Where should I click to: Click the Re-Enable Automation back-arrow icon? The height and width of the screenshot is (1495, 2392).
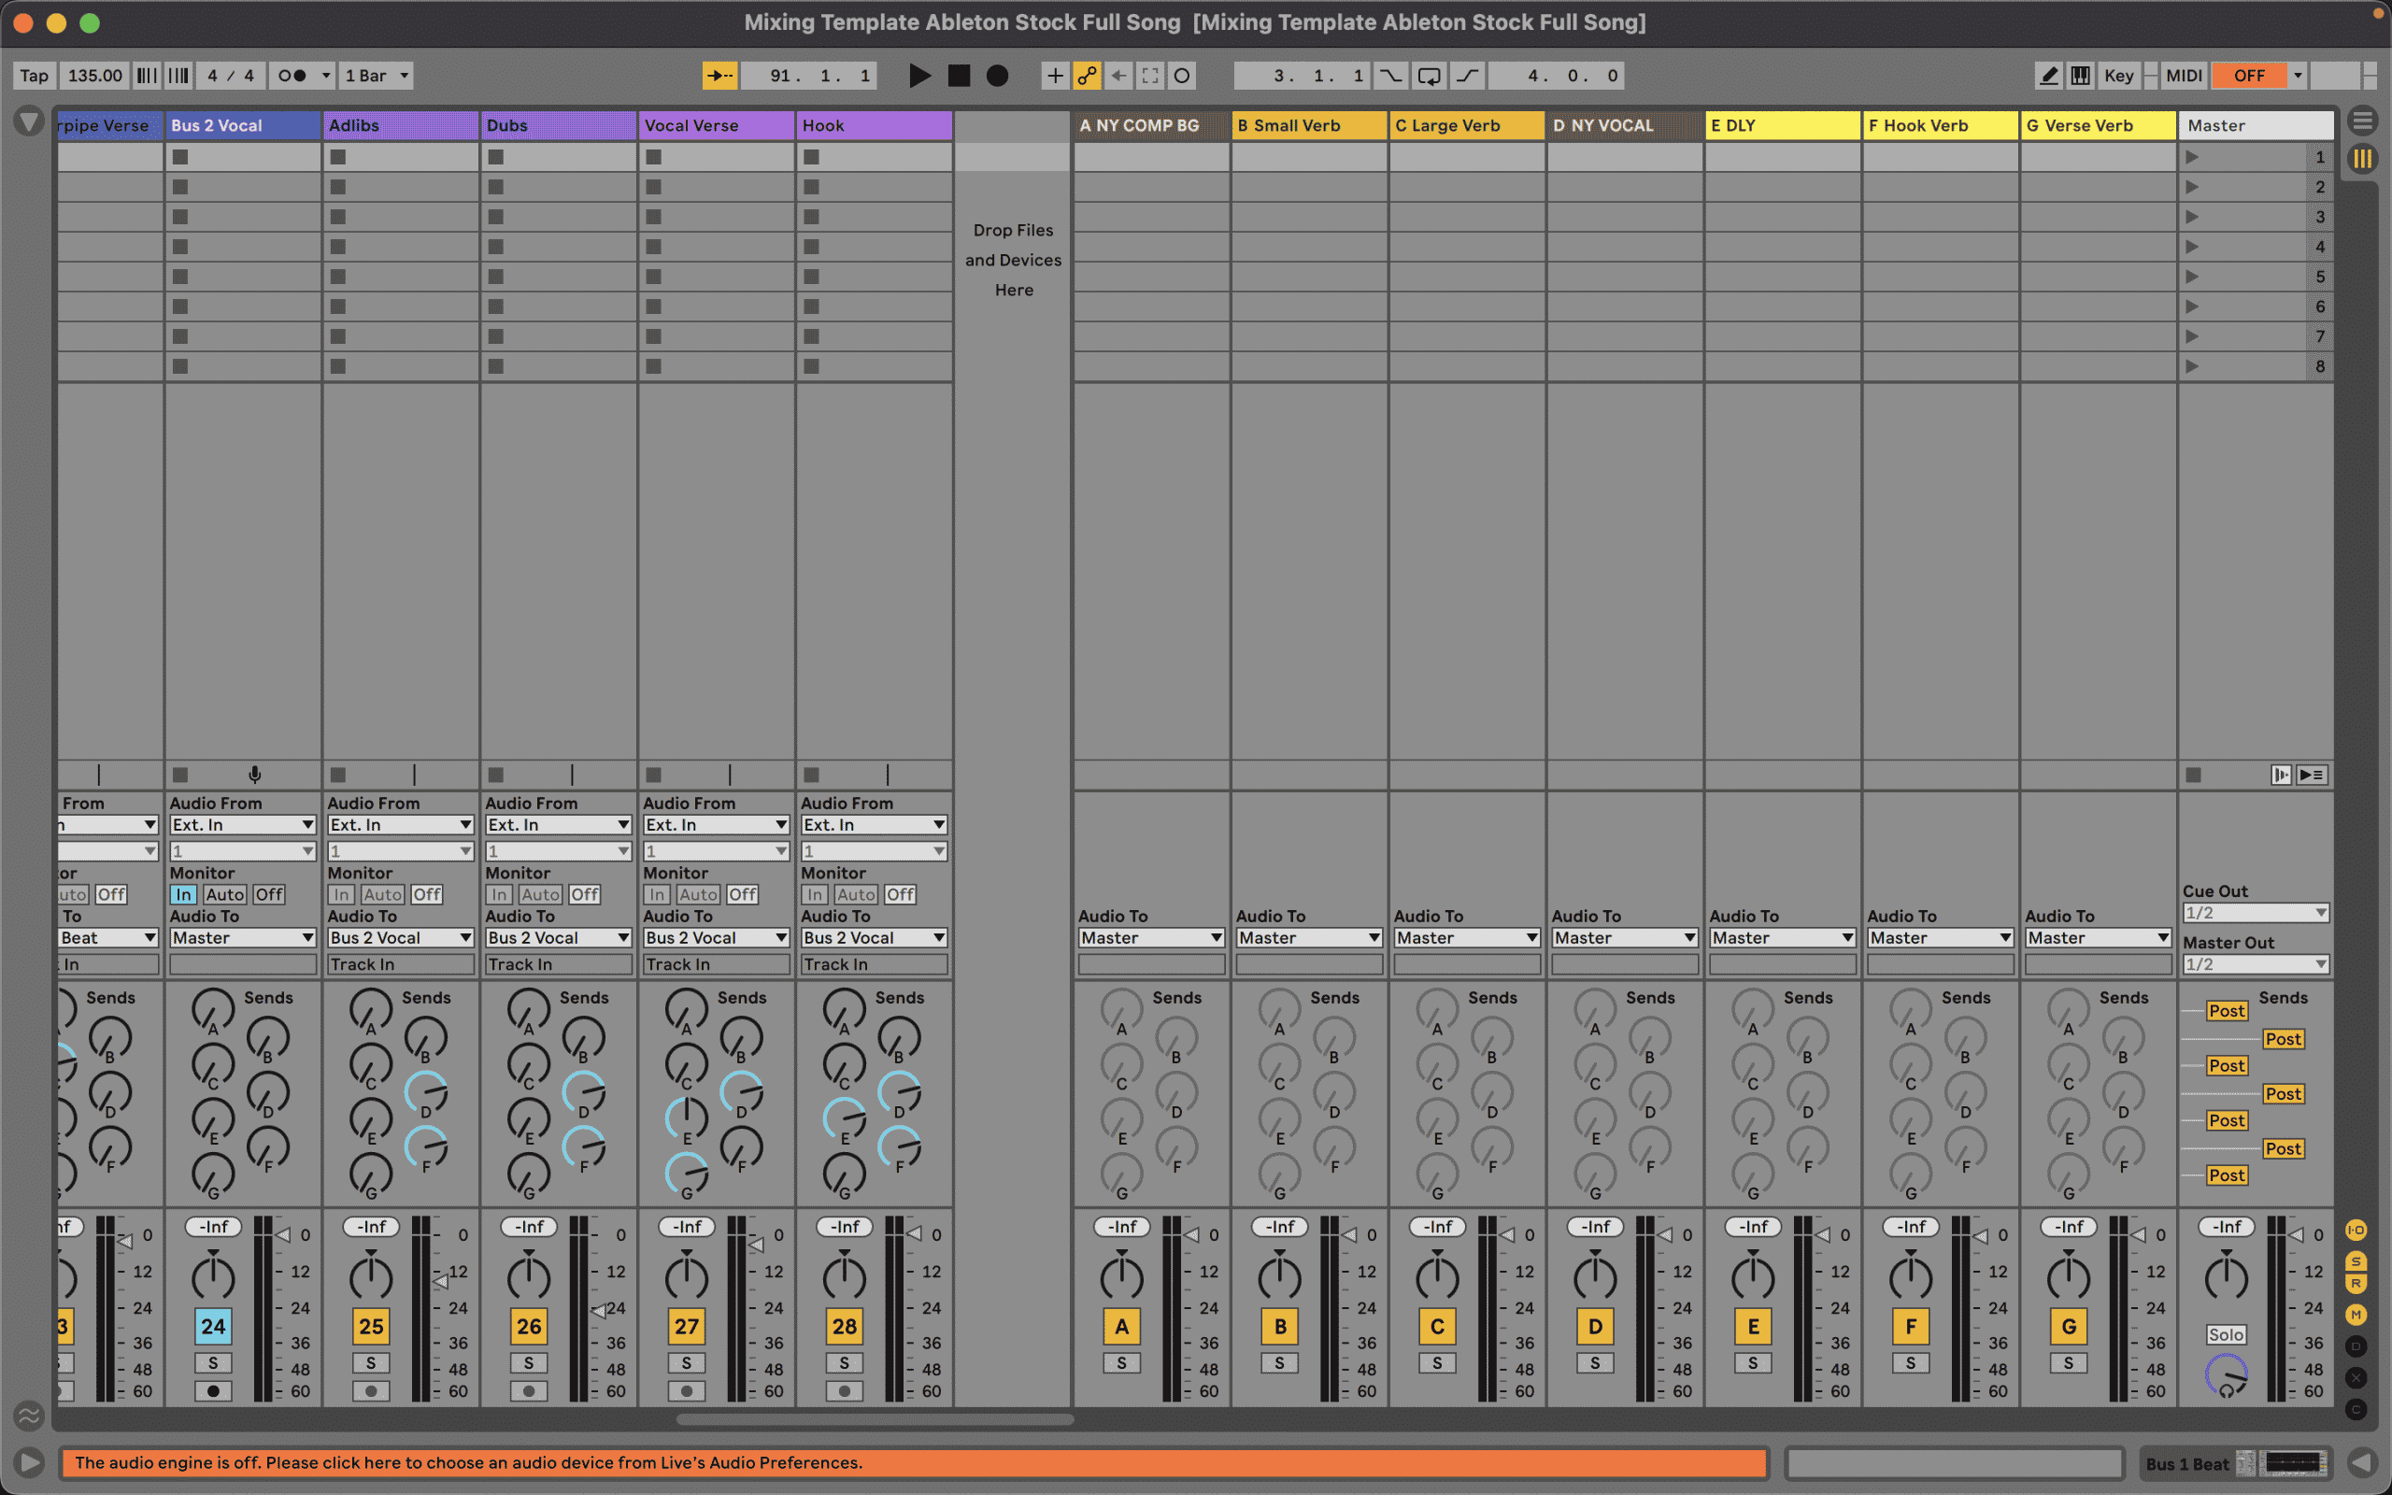click(x=1118, y=75)
